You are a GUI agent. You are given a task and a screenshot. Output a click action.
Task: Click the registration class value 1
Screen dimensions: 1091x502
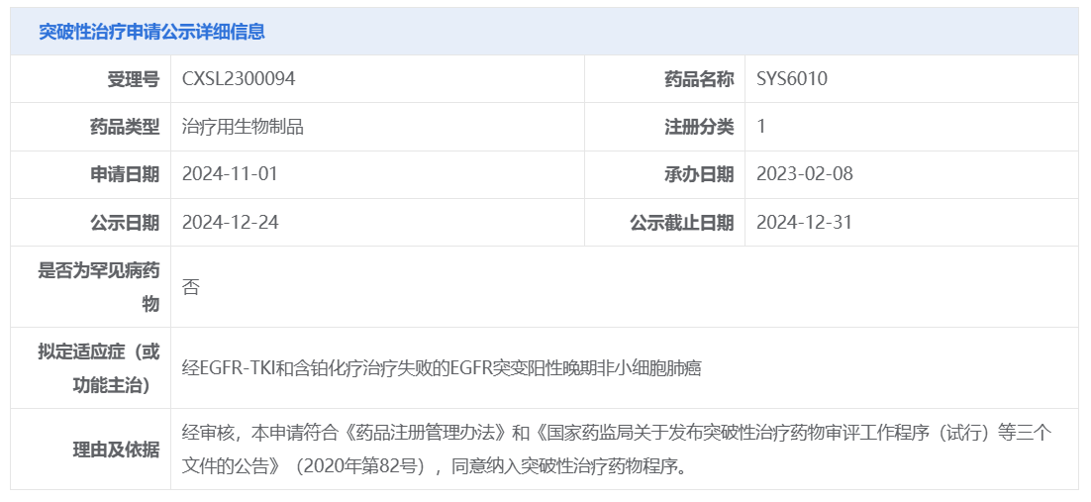click(x=761, y=127)
